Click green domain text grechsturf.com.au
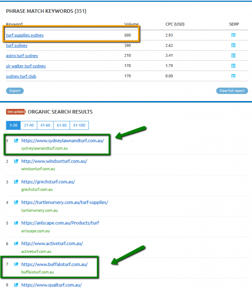 pyautogui.click(x=37, y=190)
